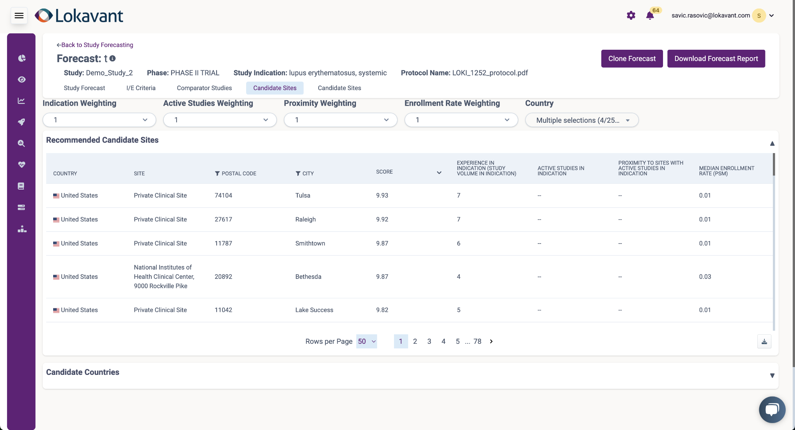
Task: Open server stack sidebar icon
Action: tap(22, 207)
